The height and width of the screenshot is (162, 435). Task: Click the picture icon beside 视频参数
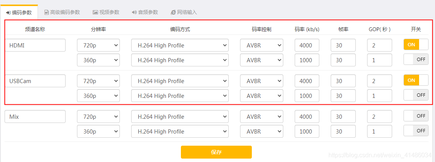click(95, 12)
